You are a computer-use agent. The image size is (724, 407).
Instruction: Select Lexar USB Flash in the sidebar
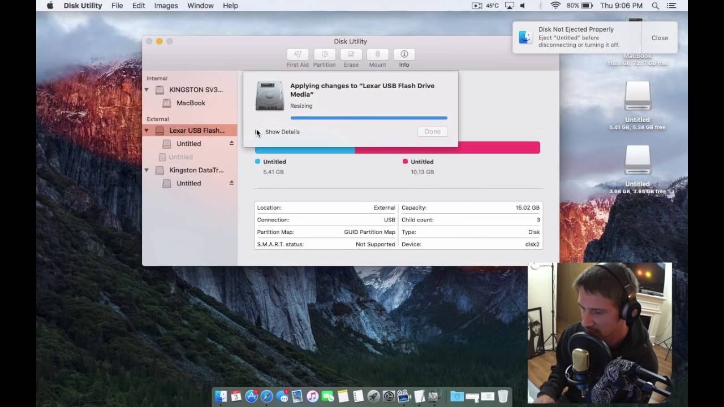point(191,131)
